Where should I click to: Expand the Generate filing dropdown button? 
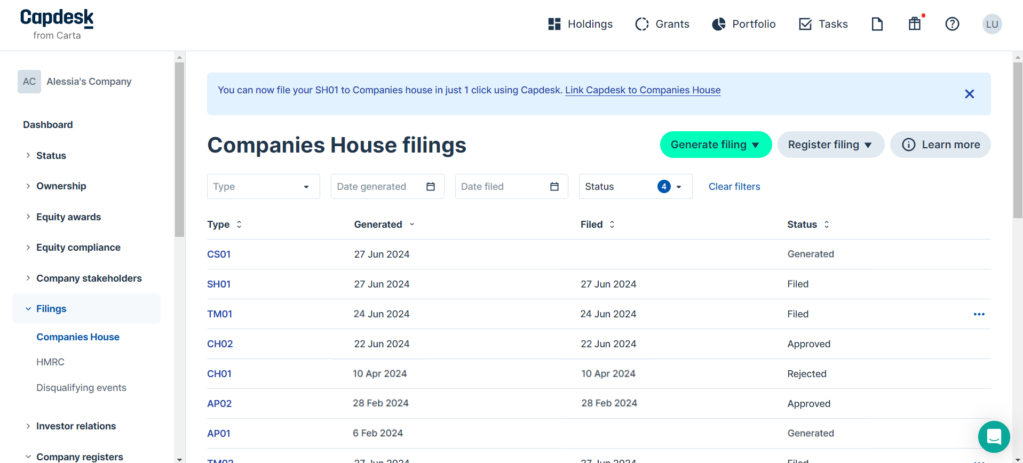coord(715,145)
